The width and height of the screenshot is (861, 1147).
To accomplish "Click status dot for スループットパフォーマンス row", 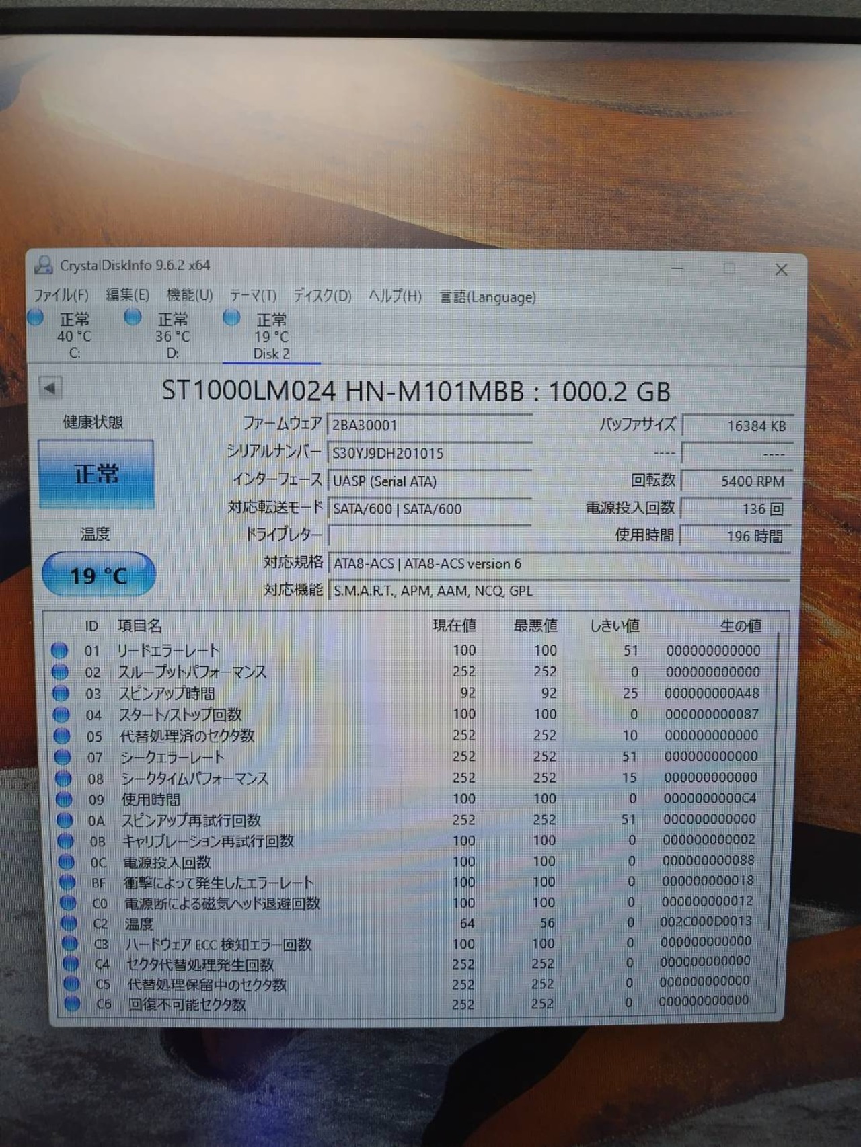I will (x=61, y=672).
